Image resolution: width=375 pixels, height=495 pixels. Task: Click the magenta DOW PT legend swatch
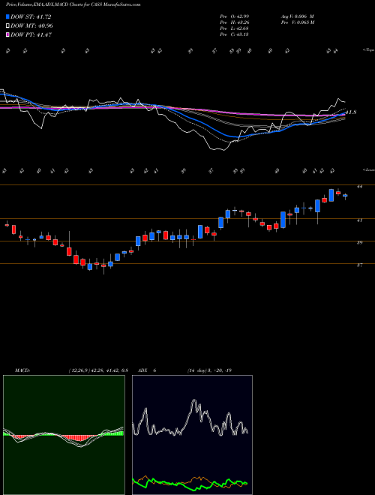click(7, 34)
